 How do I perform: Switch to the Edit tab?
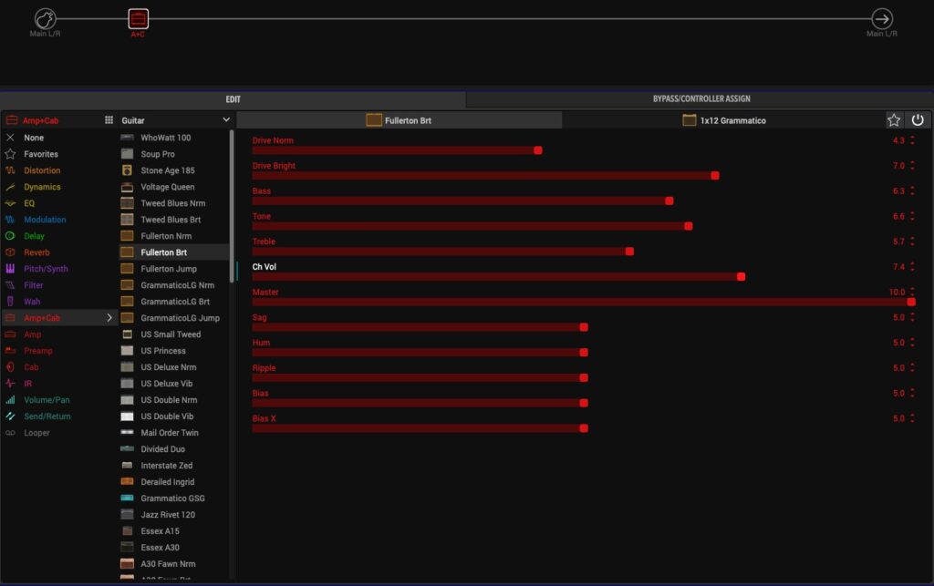pyautogui.click(x=233, y=98)
